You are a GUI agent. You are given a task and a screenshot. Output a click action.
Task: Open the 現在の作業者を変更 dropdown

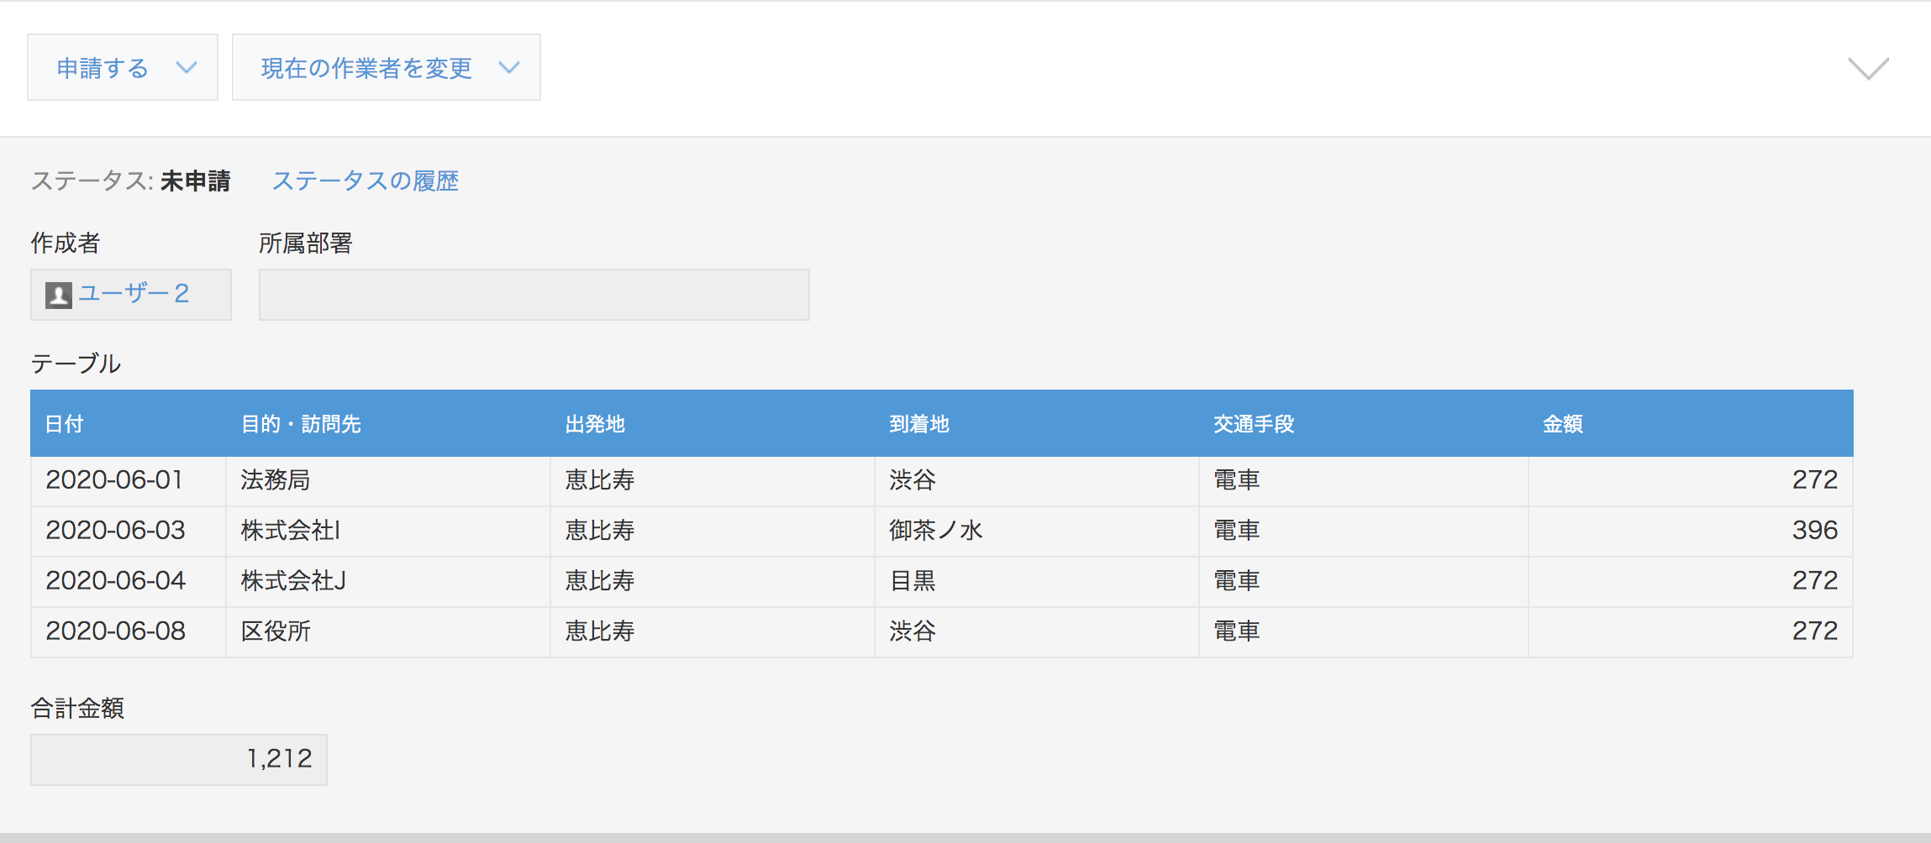pos(387,67)
